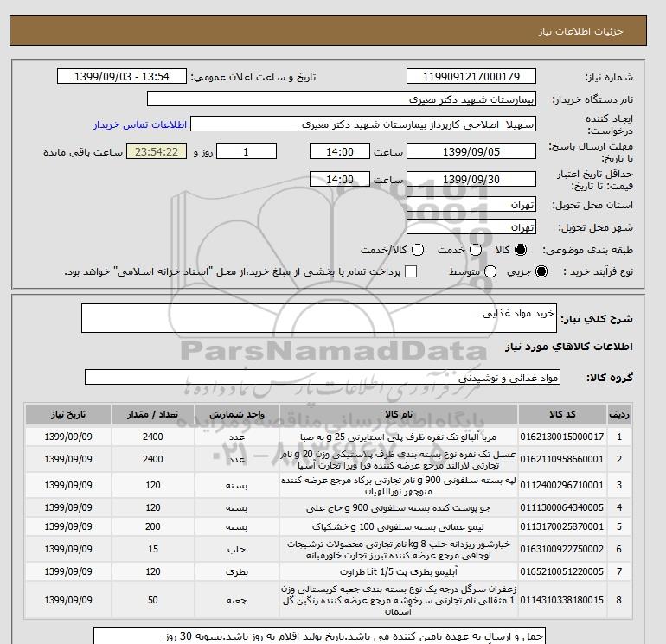This screenshot has width=666, height=644.
Task: Click the تاریخ نیاز column header
Action: (x=68, y=414)
